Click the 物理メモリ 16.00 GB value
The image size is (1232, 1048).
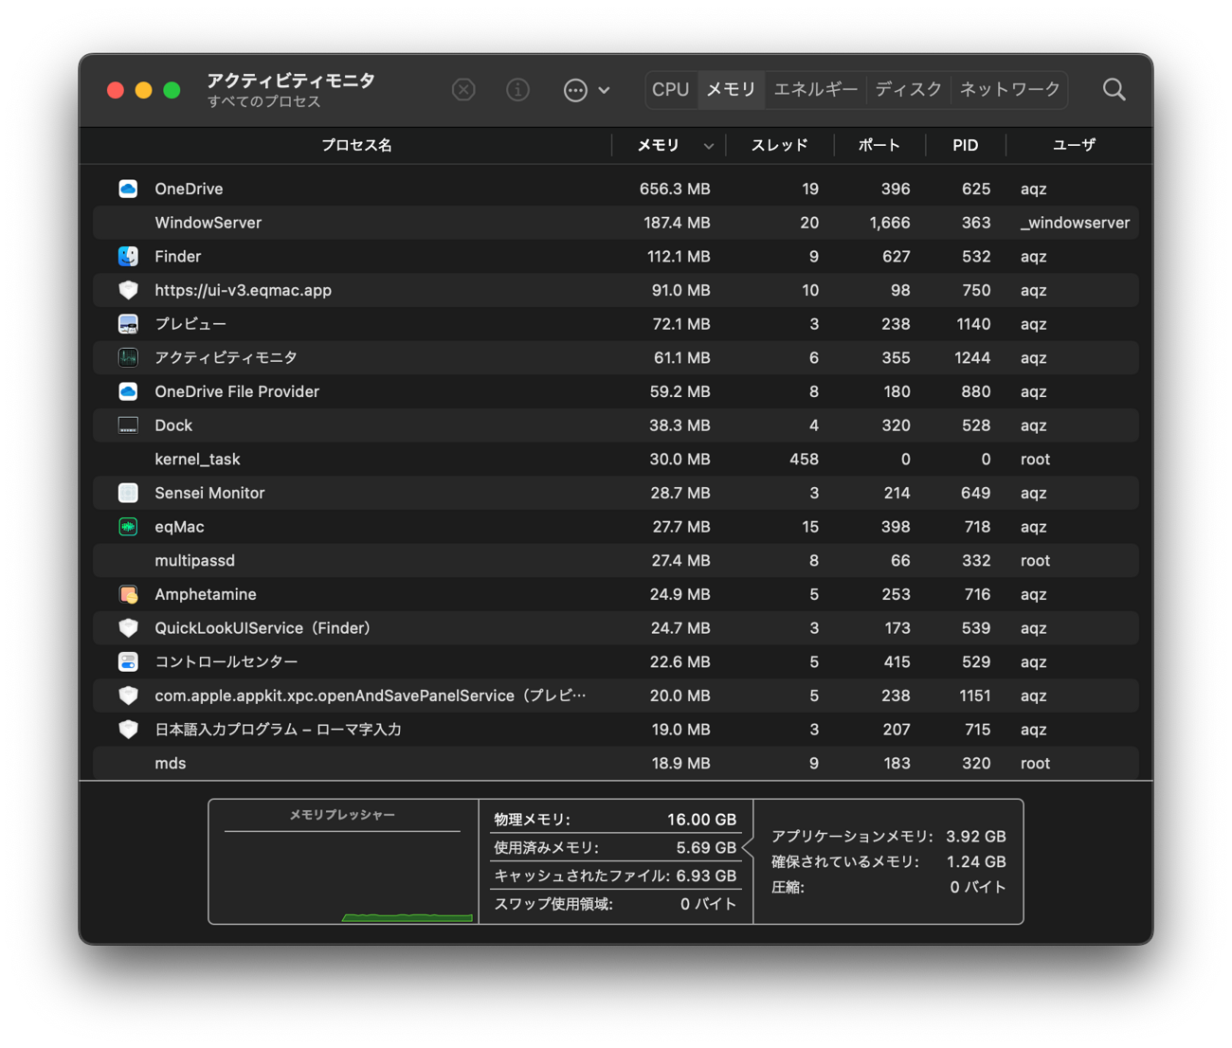click(x=701, y=820)
